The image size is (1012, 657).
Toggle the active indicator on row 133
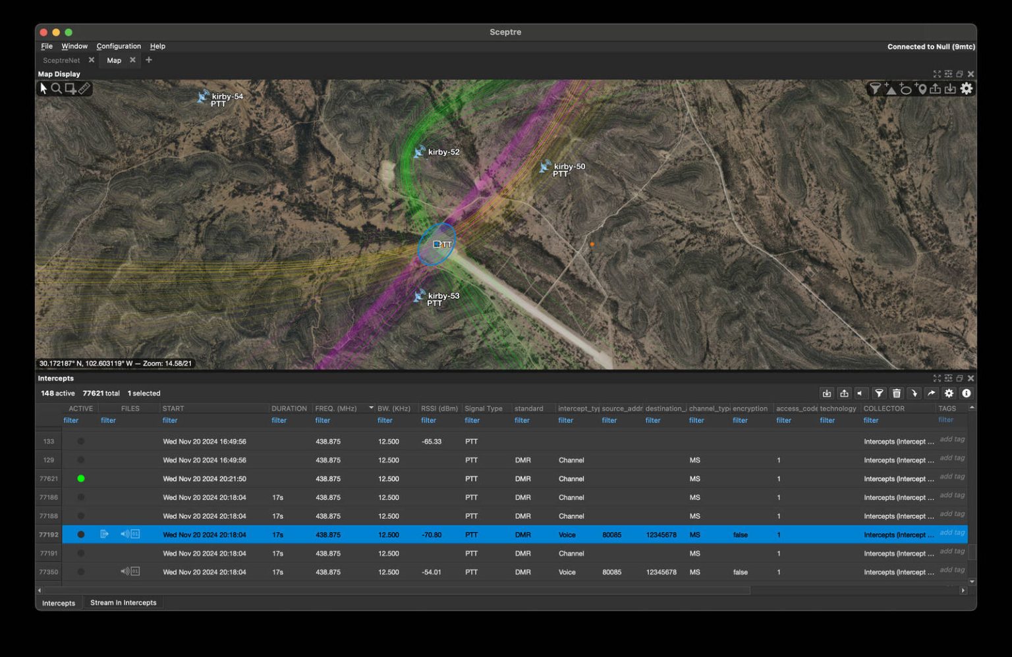click(x=81, y=441)
